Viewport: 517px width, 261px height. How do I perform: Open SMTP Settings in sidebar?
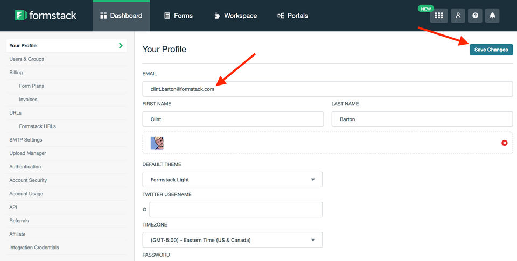coord(26,140)
